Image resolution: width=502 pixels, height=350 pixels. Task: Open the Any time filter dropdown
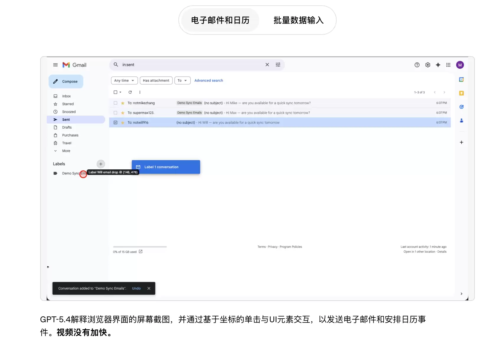(x=124, y=80)
